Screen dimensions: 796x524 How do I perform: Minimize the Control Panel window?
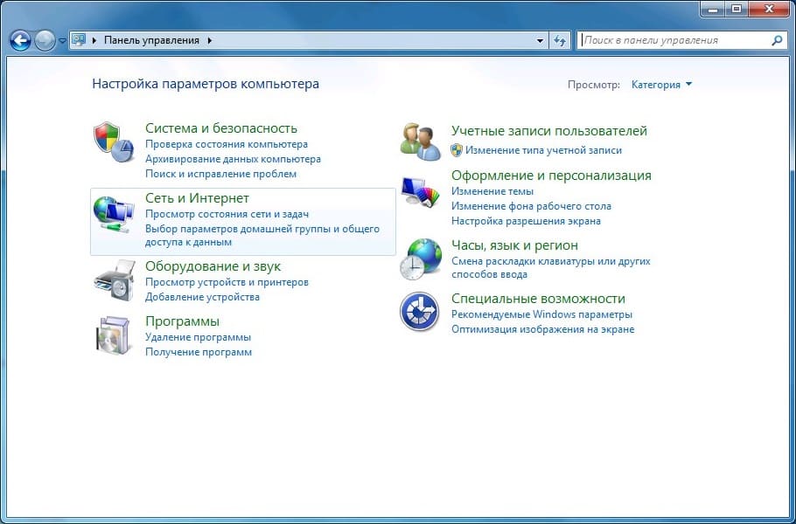[713, 9]
